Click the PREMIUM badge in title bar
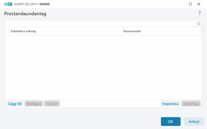207x129 pixels. (x=45, y=4)
